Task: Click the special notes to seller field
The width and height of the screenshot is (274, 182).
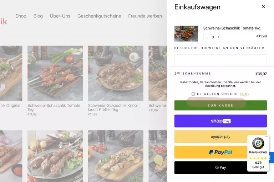Action: coord(220,60)
